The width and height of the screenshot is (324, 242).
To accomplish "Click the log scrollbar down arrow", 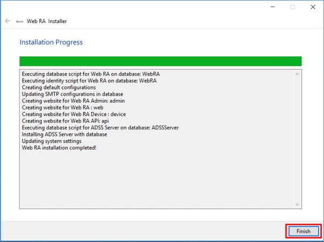I will pyautogui.click(x=297, y=205).
